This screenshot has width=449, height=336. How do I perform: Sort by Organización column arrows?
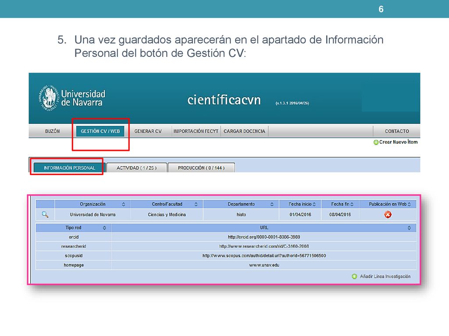coord(123,204)
